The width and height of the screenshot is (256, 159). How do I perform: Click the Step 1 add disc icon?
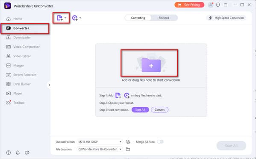pos(127,95)
